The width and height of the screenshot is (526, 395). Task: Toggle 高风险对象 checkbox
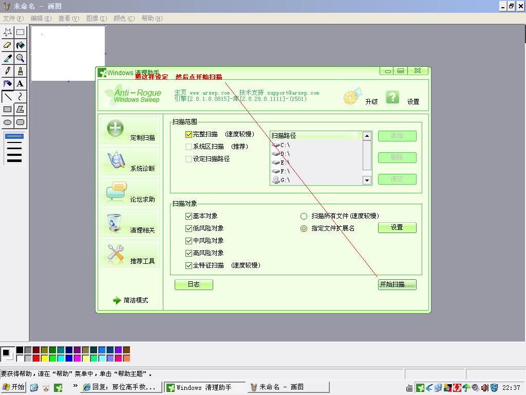(x=189, y=253)
